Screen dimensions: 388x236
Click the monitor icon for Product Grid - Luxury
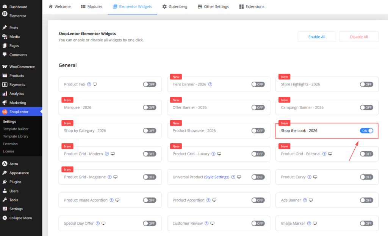click(x=219, y=154)
